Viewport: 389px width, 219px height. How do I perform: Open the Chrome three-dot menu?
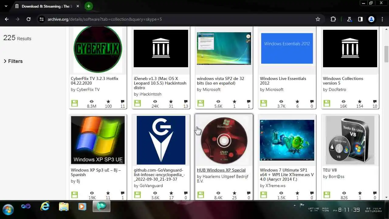click(x=382, y=19)
